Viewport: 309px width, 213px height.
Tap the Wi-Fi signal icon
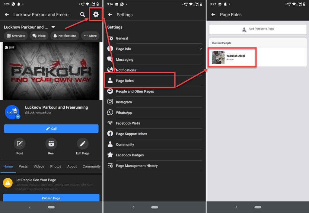[110, 123]
